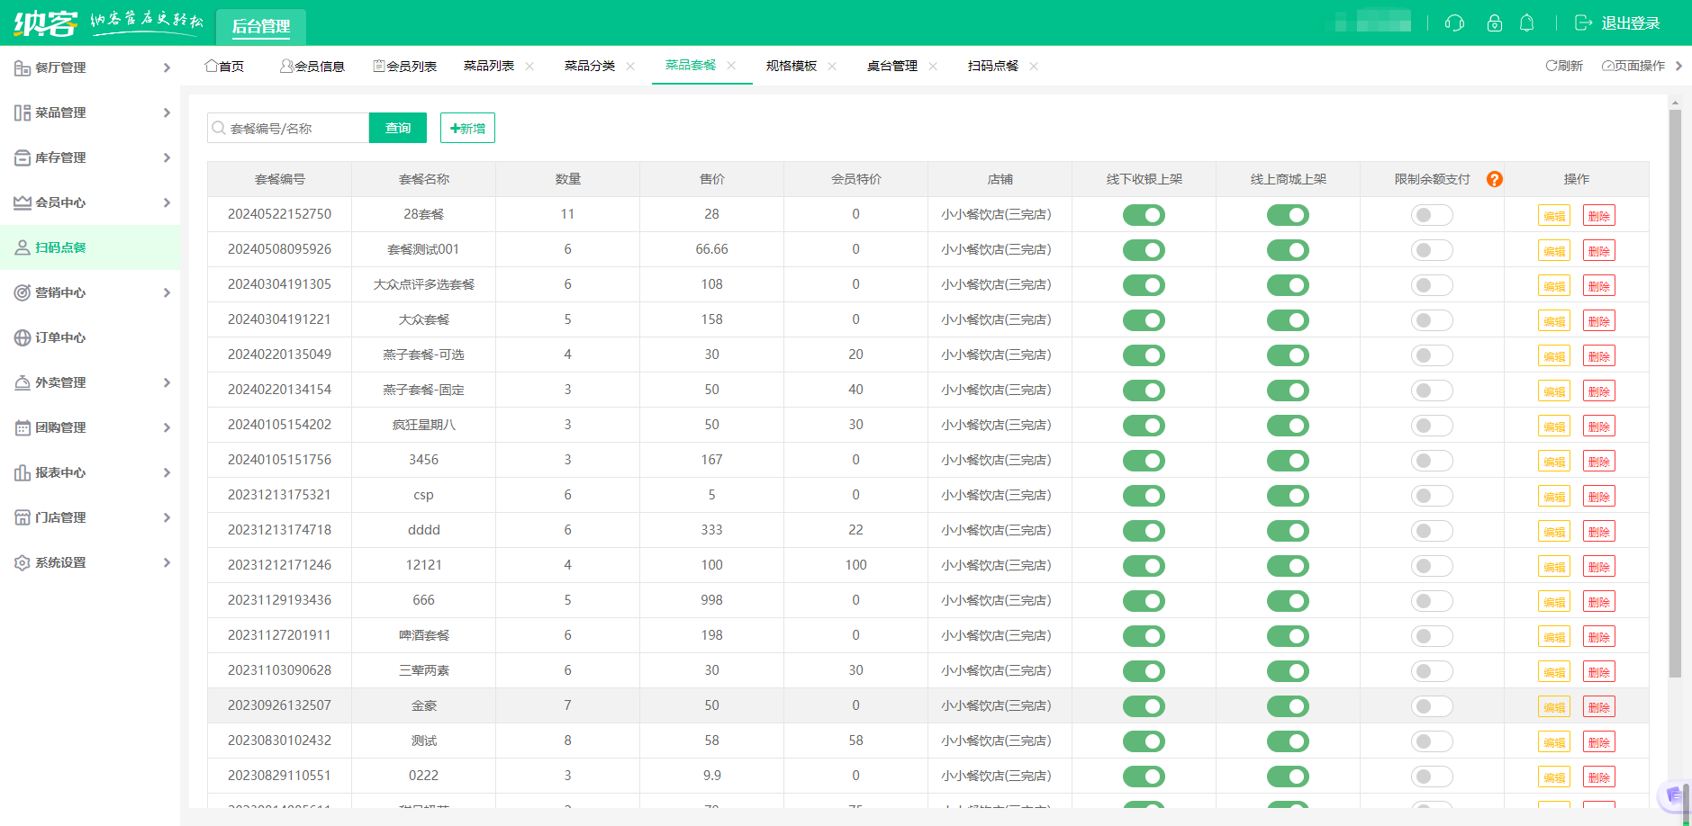Click the 新增 add button
1692x826 pixels.
pos(467,128)
